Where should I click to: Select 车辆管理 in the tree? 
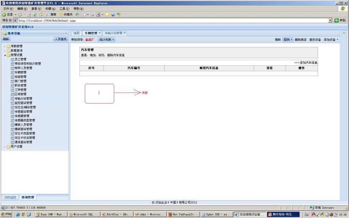tap(20, 72)
